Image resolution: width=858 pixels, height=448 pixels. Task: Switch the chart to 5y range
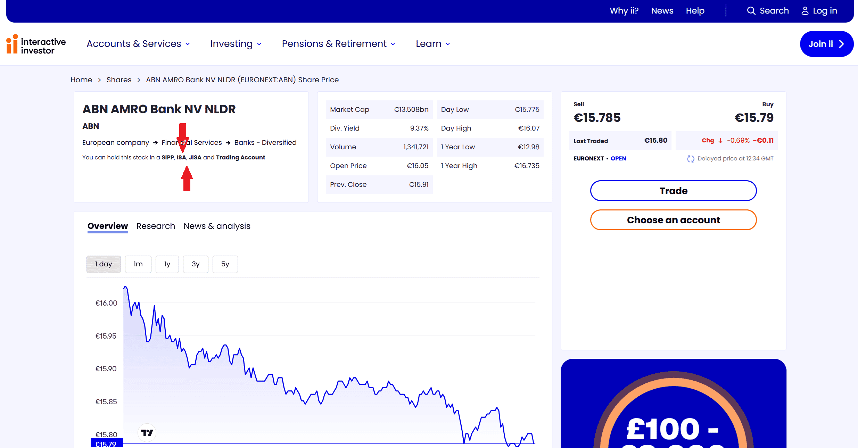tap(225, 264)
